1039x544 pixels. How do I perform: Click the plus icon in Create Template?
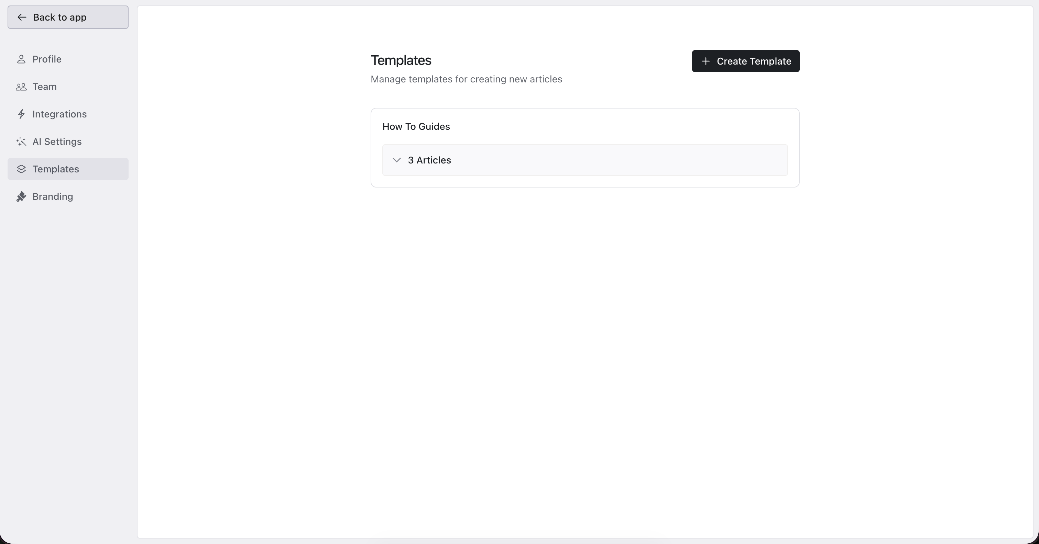click(706, 61)
